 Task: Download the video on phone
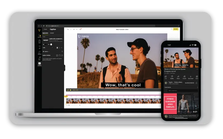pos(191,77)
